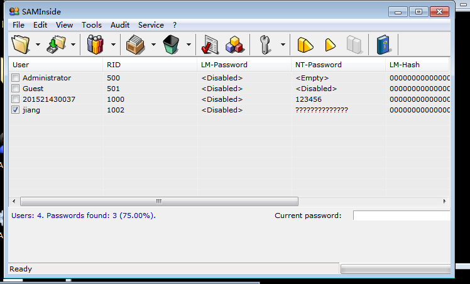The height and width of the screenshot is (284, 470).
Task: Sort by the RID column header
Action: (x=150, y=65)
